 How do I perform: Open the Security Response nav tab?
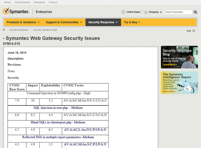[103, 22]
